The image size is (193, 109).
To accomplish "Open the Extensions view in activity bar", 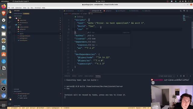I will point(10,27).
